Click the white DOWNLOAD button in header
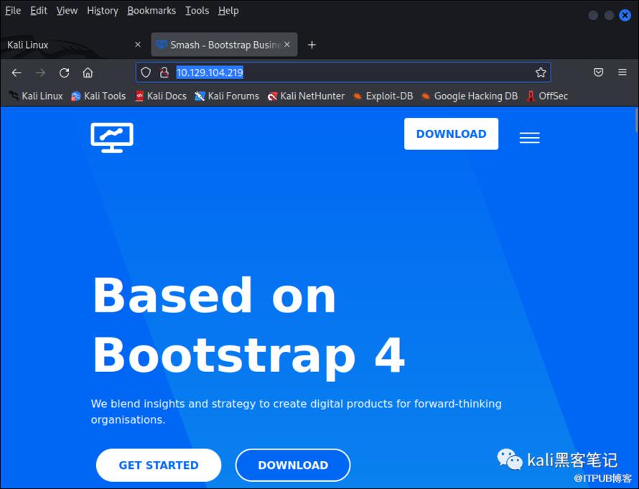This screenshot has height=489, width=639. 451,134
